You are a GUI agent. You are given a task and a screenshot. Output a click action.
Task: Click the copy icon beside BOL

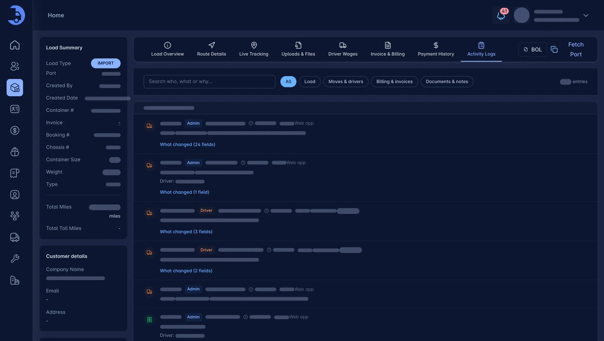coord(554,49)
